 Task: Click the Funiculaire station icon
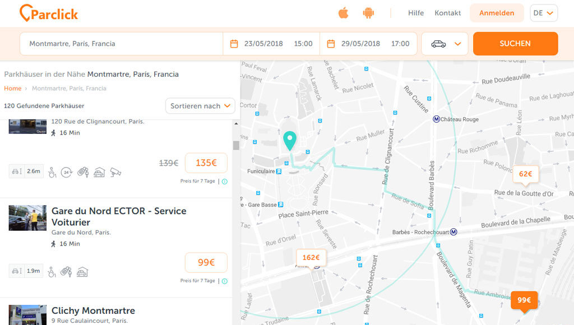coord(279,171)
